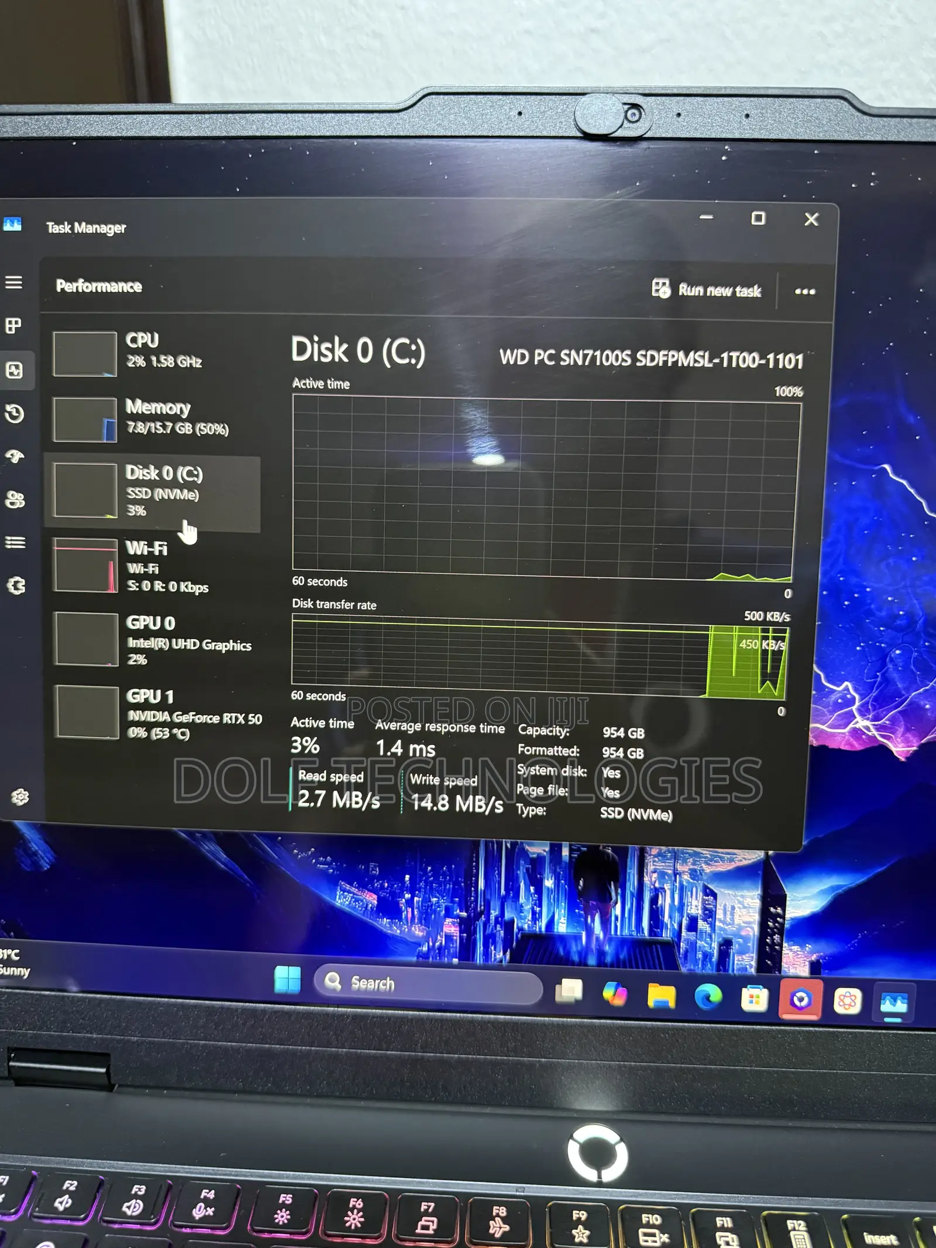
Task: Open the flower-shaped app icon on taskbar
Action: (x=847, y=1002)
